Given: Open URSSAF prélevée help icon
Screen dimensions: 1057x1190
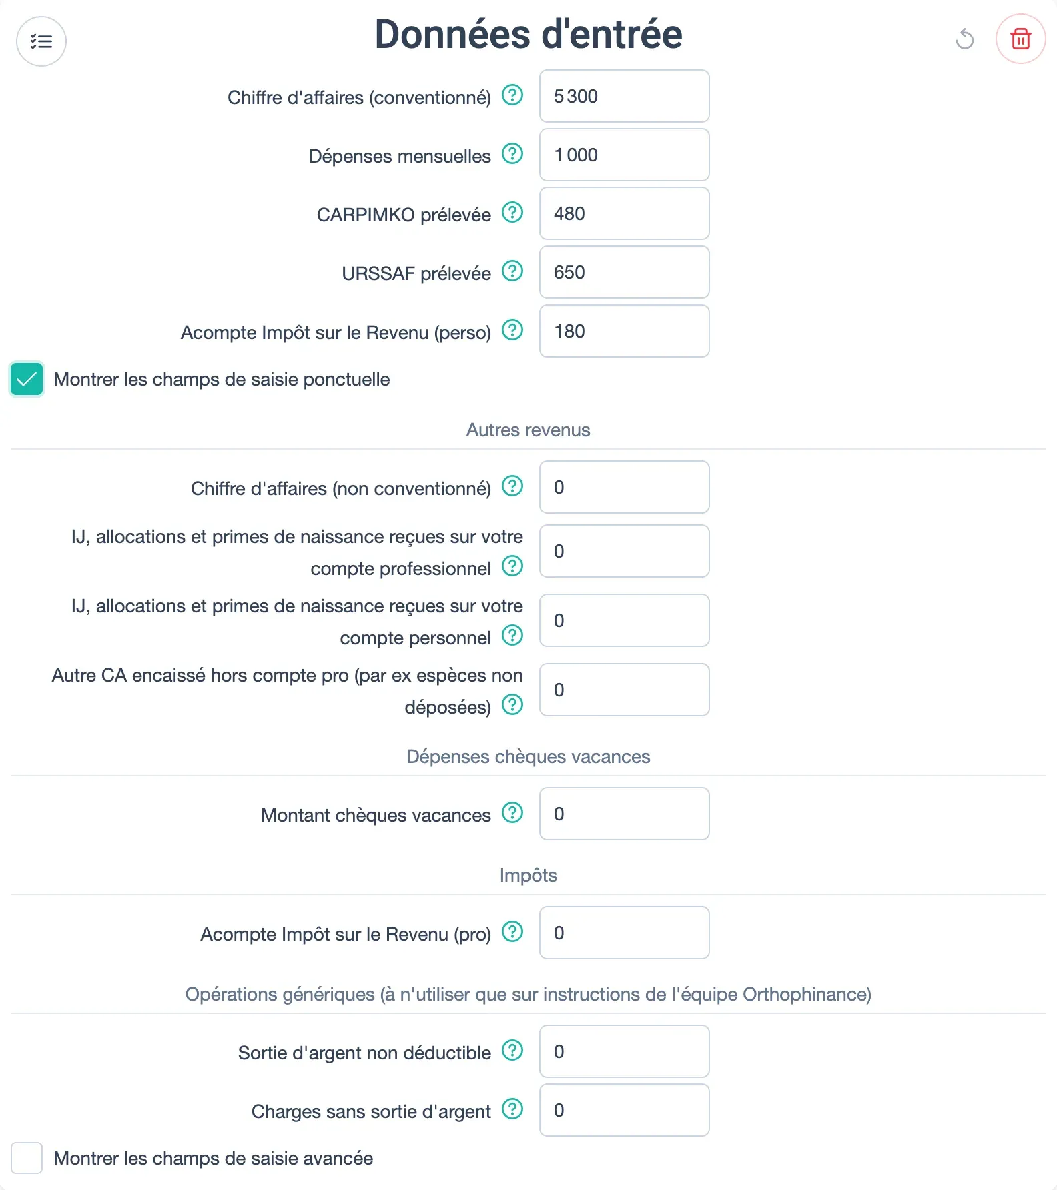Looking at the screenshot, I should (512, 271).
